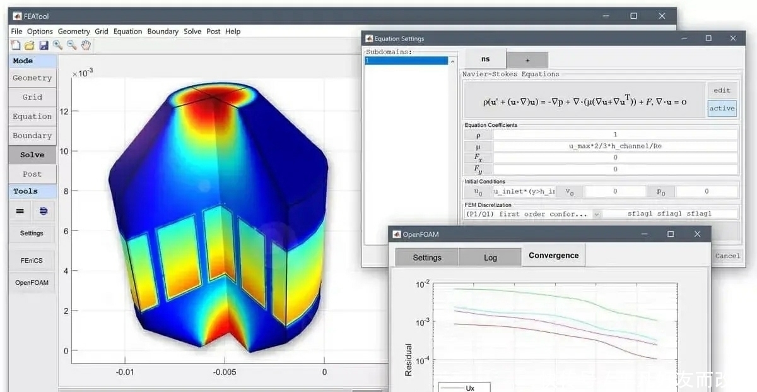Click the striped sphere tool icon
Image resolution: width=757 pixels, height=392 pixels.
[44, 211]
